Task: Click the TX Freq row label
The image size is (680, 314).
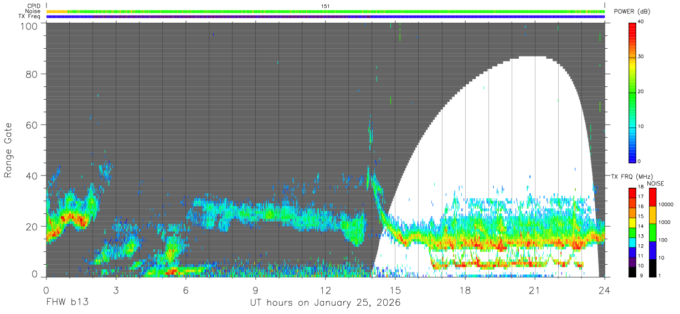Action: coord(30,17)
